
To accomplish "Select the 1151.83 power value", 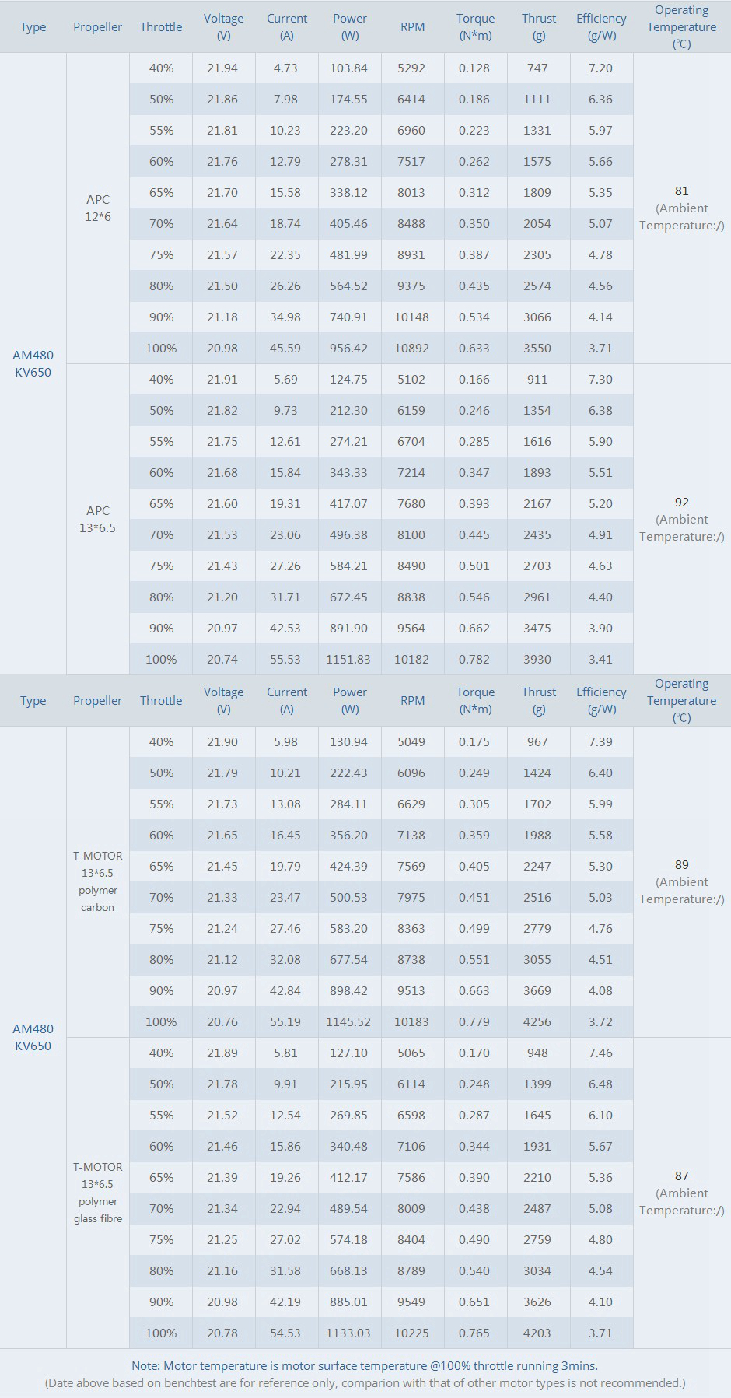I will click(348, 660).
